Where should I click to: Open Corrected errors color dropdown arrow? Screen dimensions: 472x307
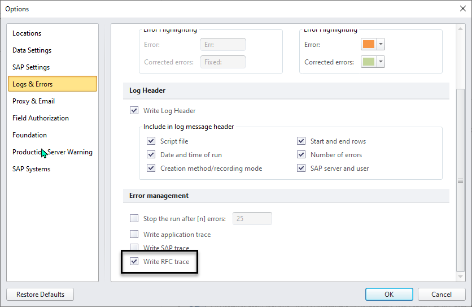point(381,62)
